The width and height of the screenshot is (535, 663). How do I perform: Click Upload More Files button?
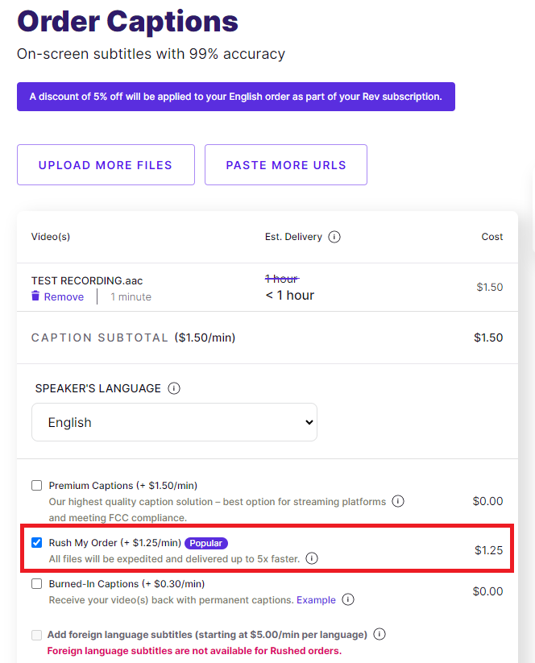106,165
